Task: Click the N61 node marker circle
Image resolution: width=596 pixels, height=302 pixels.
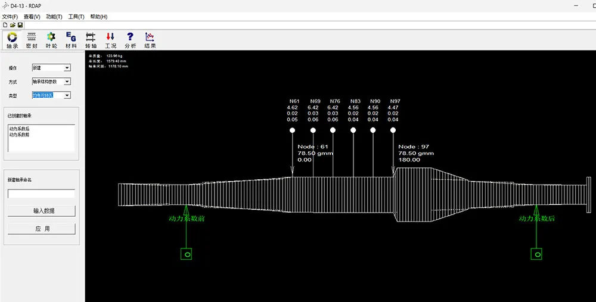Action: [292, 130]
